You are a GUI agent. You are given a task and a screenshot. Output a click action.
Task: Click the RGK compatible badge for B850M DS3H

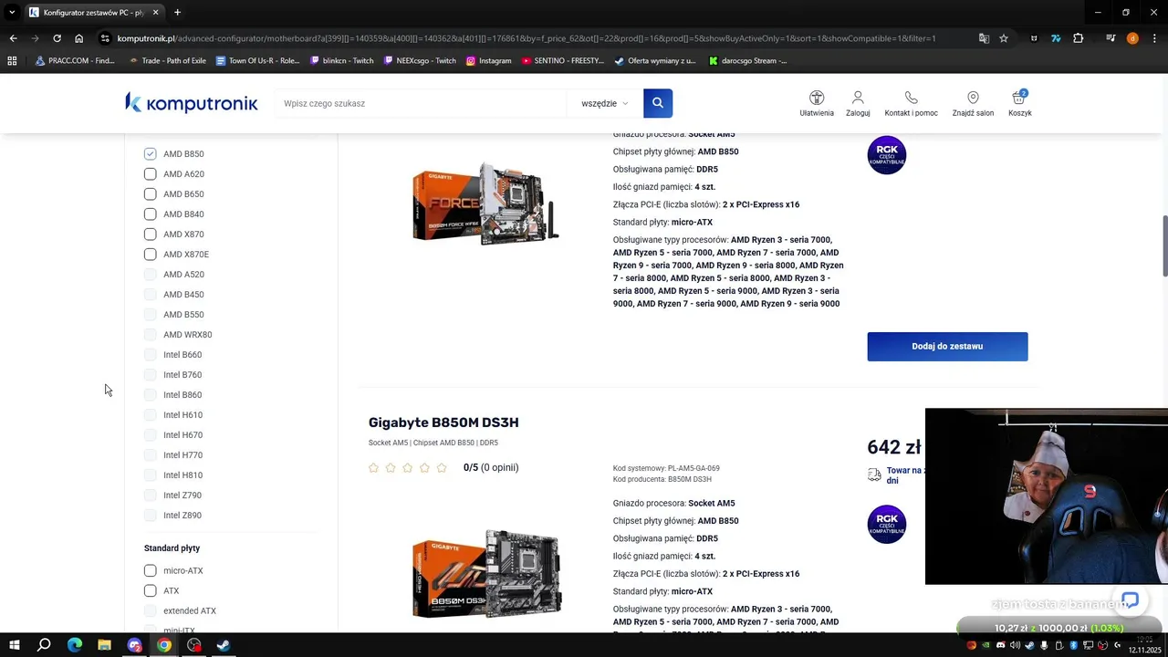pyautogui.click(x=887, y=524)
